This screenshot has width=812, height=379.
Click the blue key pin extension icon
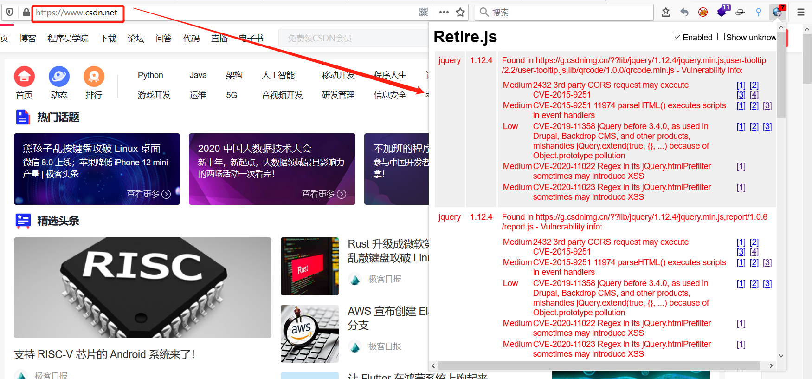759,13
